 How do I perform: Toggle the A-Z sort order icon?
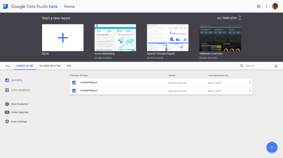276,66
